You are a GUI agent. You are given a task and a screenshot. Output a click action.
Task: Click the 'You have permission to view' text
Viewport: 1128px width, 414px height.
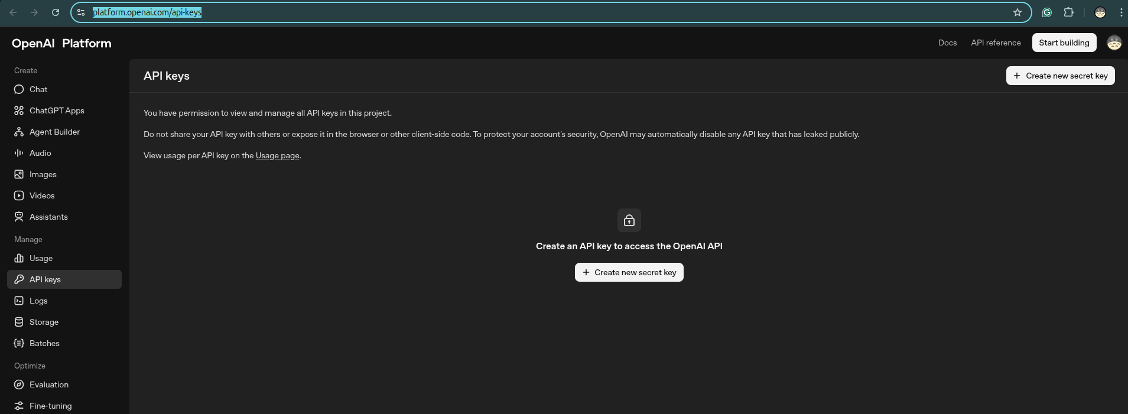[x=268, y=113]
